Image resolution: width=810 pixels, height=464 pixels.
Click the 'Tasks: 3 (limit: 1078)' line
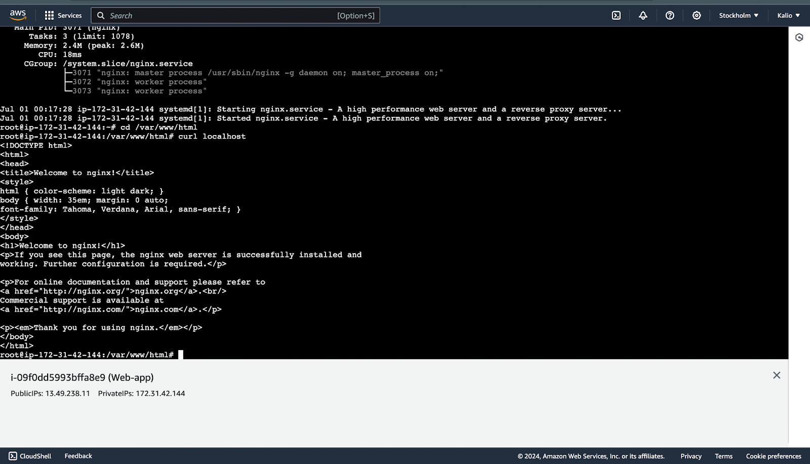82,36
